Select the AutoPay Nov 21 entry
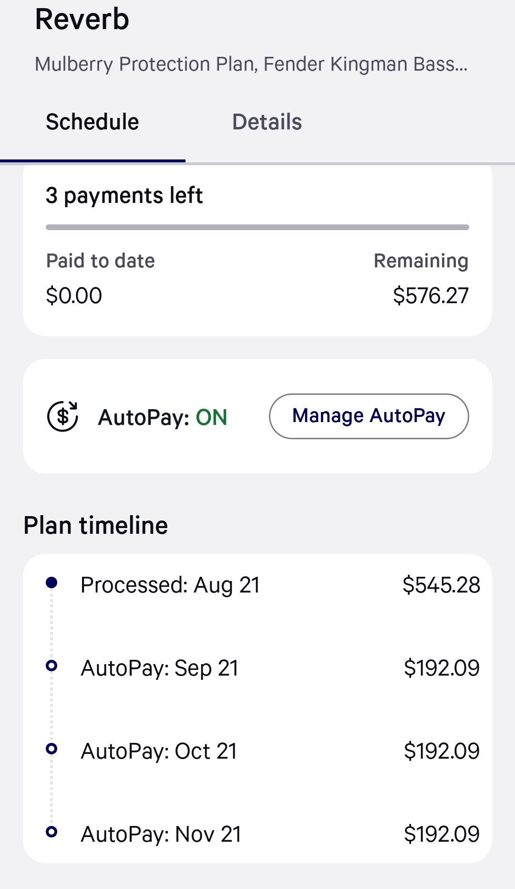Viewport: 515px width, 889px height. click(x=161, y=835)
